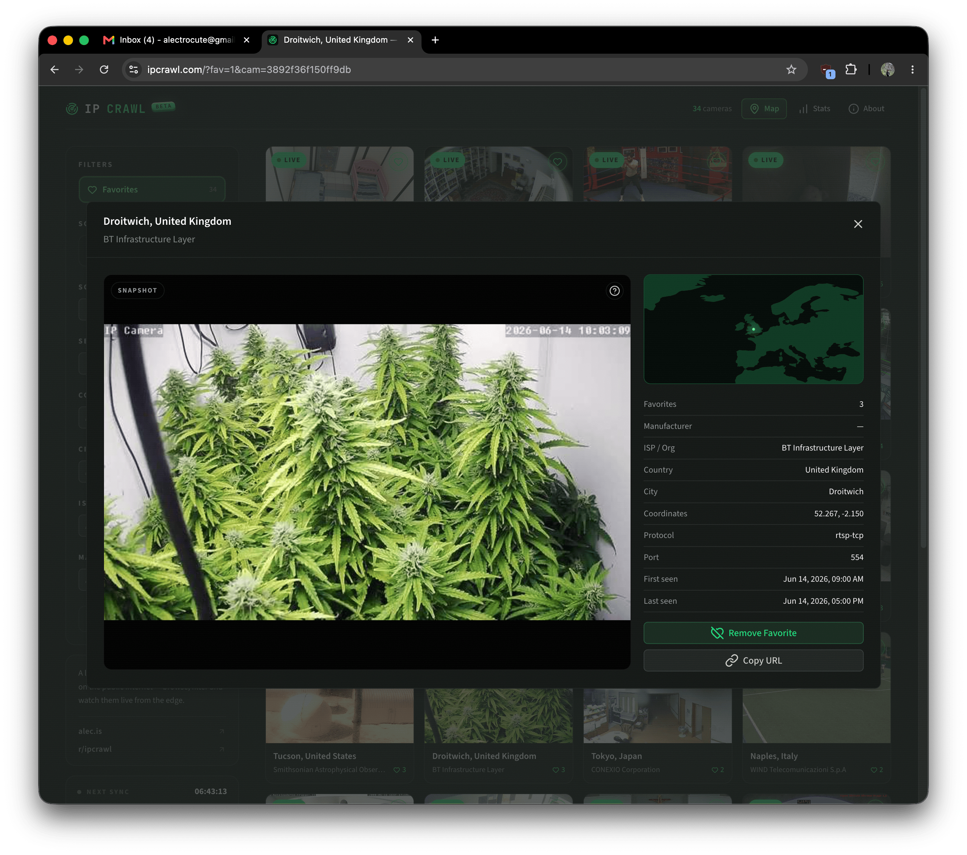Favorite heart on the Naples card
967x855 pixels.
pyautogui.click(x=873, y=770)
